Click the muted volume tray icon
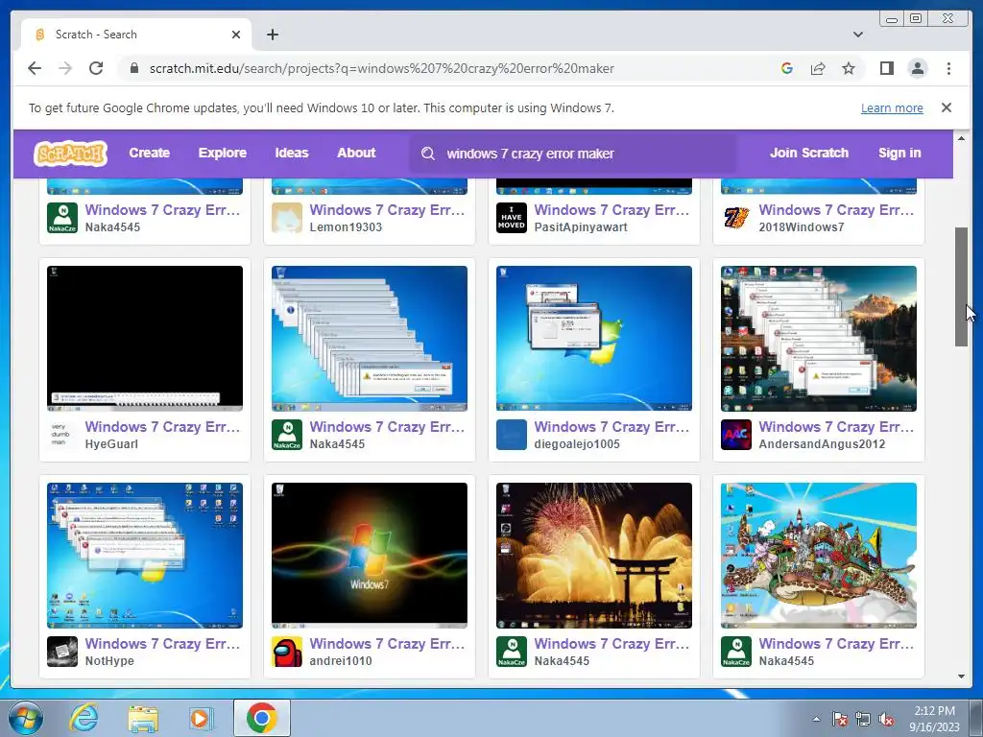This screenshot has width=983, height=737. (x=886, y=720)
